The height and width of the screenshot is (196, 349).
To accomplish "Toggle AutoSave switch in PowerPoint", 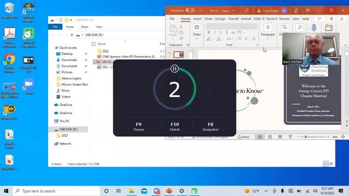I will pyautogui.click(x=190, y=10).
